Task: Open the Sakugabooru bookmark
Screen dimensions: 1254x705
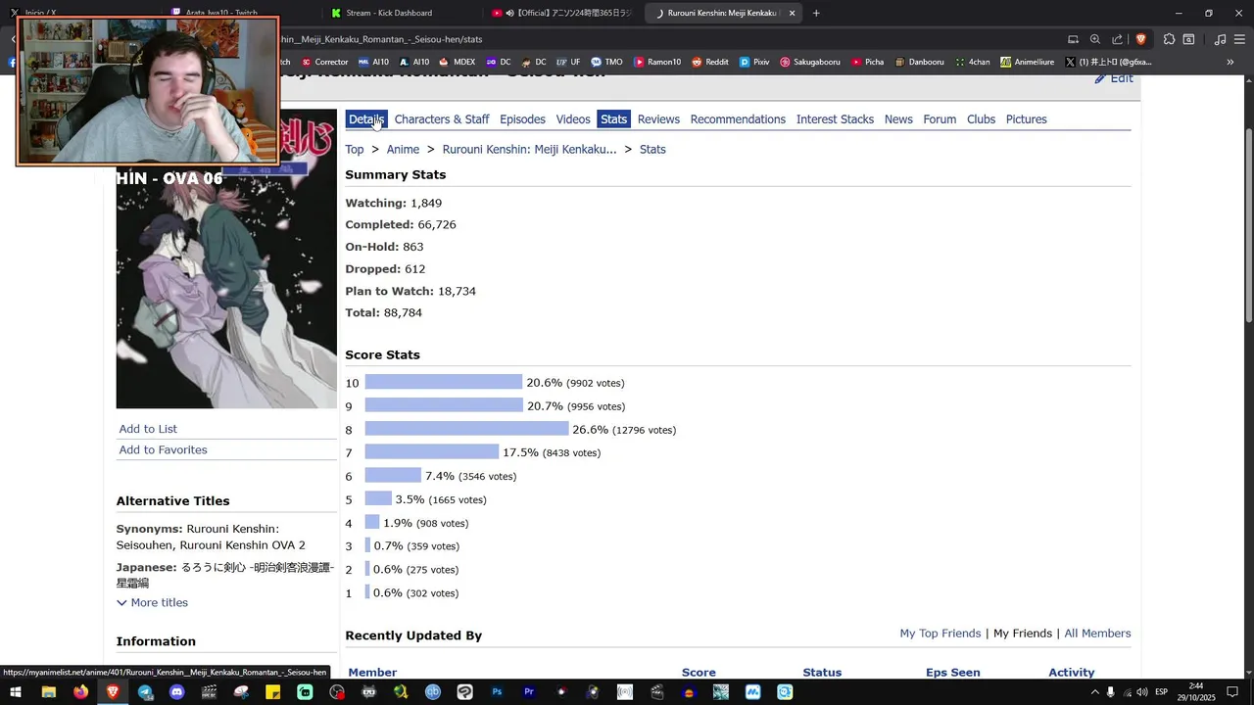Action: (810, 62)
